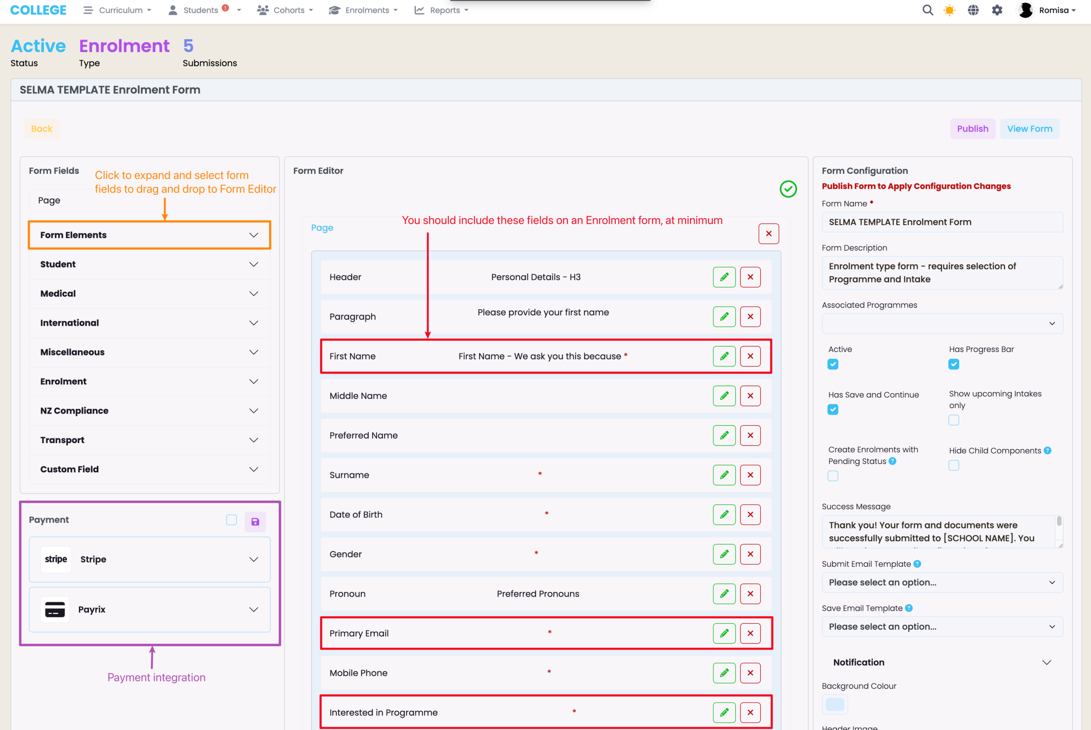Click the Publish button
The image size is (1091, 730).
pos(972,129)
